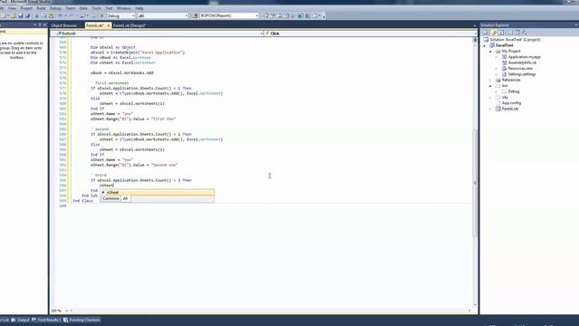Open the Team menu
The width and height of the screenshot is (579, 326).
pos(71,8)
